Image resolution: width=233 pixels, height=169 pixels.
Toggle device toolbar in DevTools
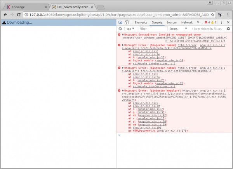point(127,22)
